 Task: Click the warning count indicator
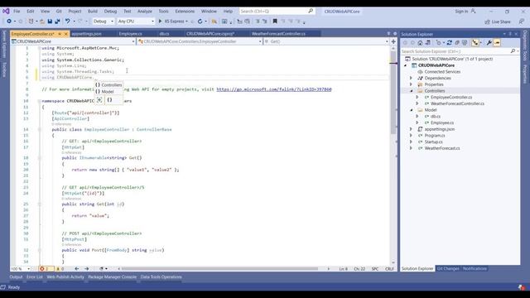coord(60,269)
